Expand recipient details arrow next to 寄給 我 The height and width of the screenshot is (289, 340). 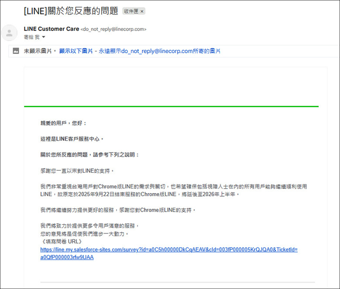(x=44, y=37)
